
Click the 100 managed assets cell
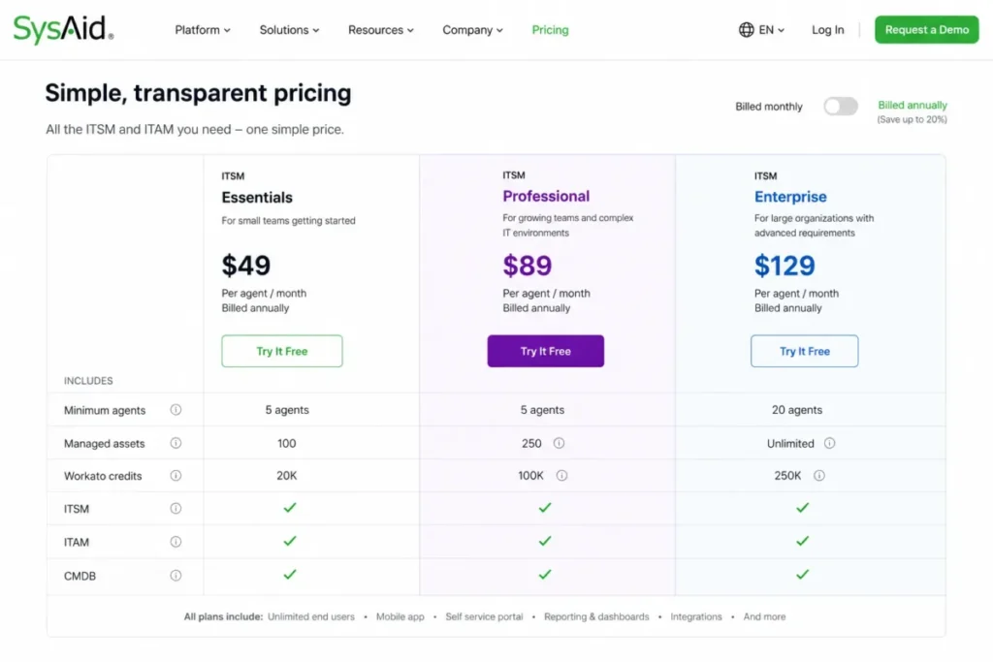pyautogui.click(x=286, y=443)
